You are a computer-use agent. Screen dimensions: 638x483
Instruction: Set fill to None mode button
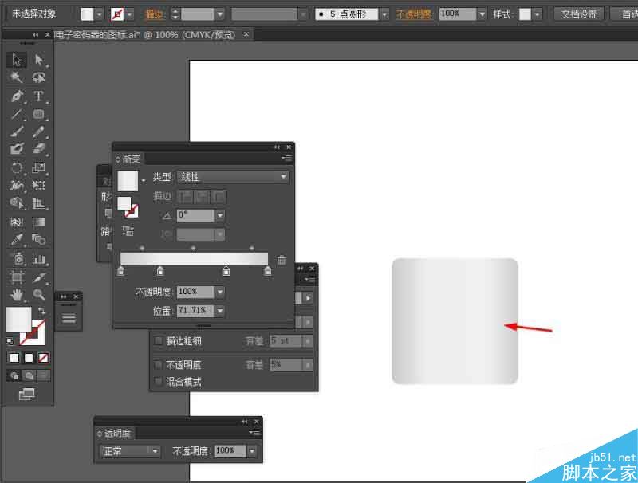point(43,358)
